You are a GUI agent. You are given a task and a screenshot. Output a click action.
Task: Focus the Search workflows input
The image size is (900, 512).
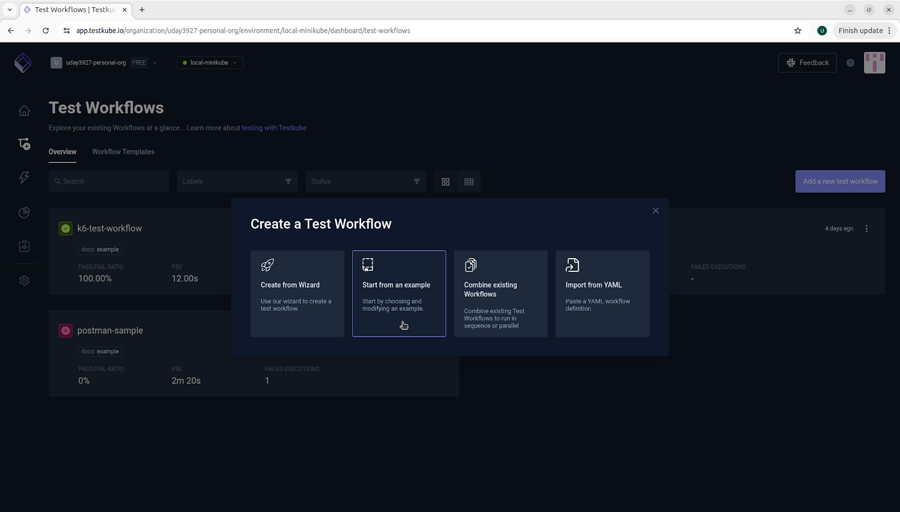109,182
